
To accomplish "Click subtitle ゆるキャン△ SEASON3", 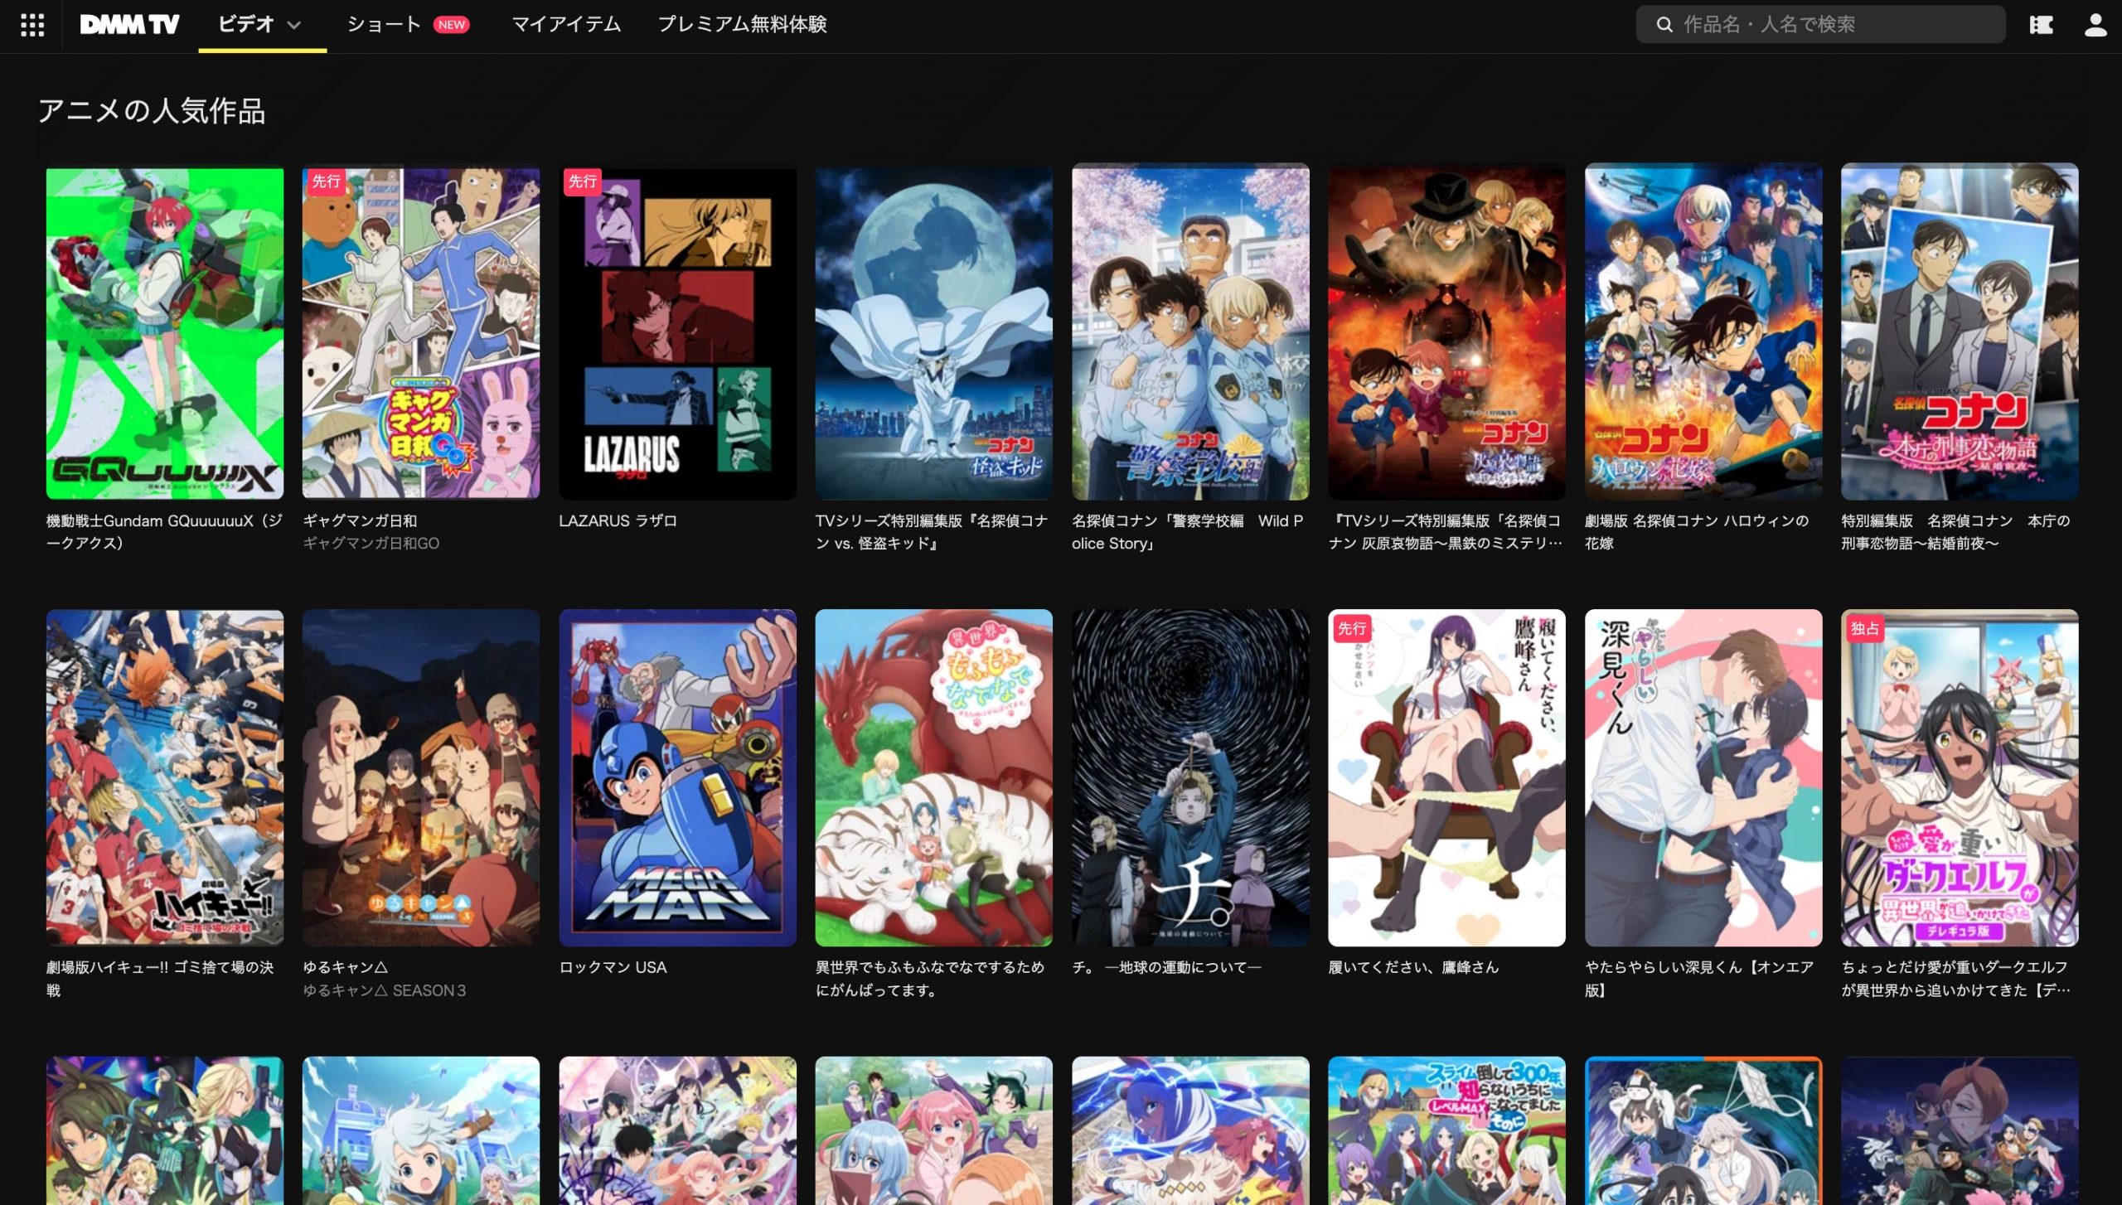I will tap(385, 990).
